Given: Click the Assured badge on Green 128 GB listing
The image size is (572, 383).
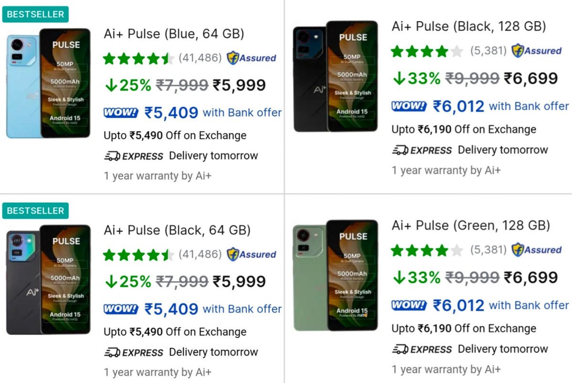Looking at the screenshot, I should [536, 249].
